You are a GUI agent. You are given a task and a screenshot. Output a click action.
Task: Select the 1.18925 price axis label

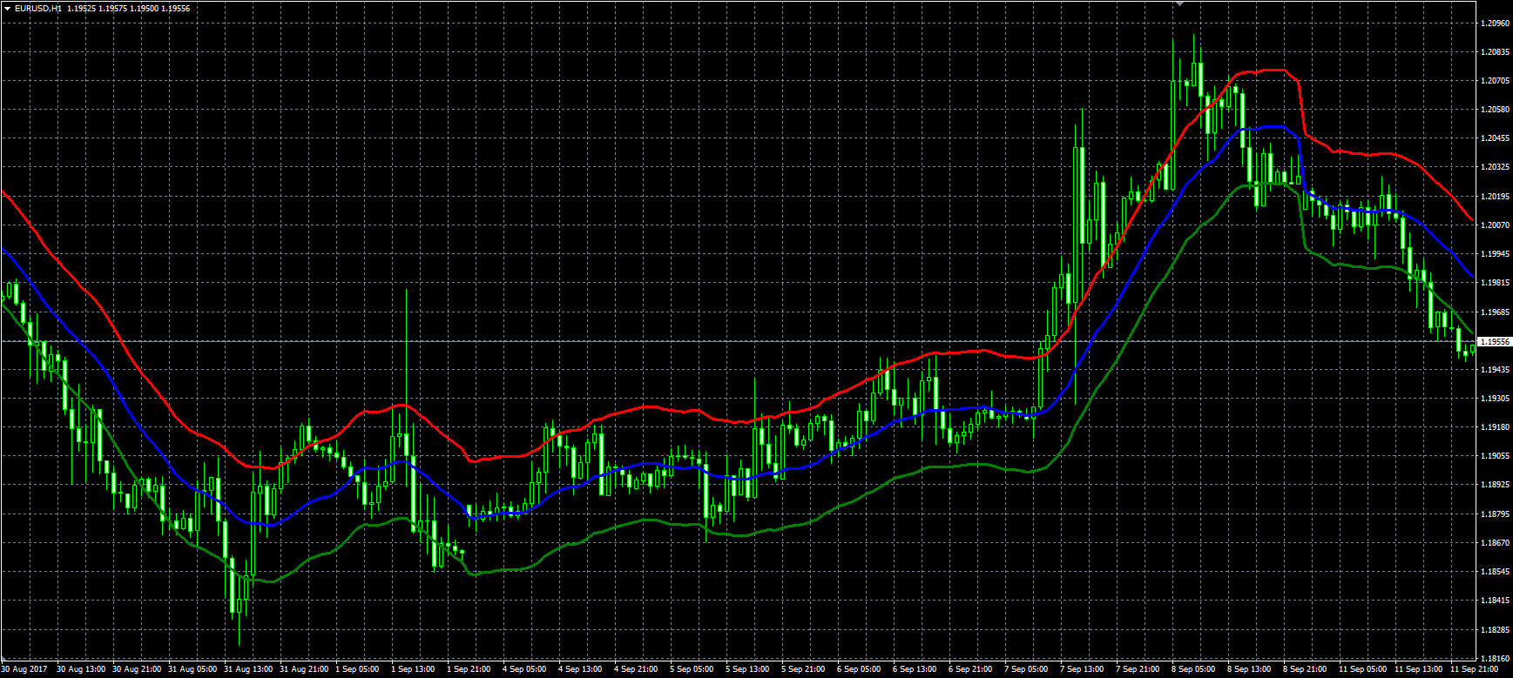pyautogui.click(x=1495, y=485)
